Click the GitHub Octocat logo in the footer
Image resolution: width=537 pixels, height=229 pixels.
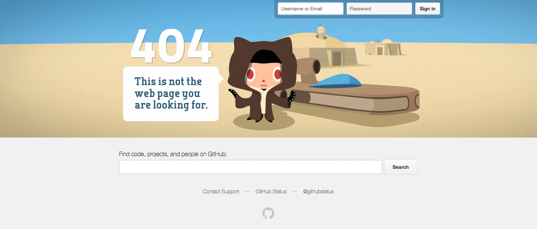click(268, 213)
